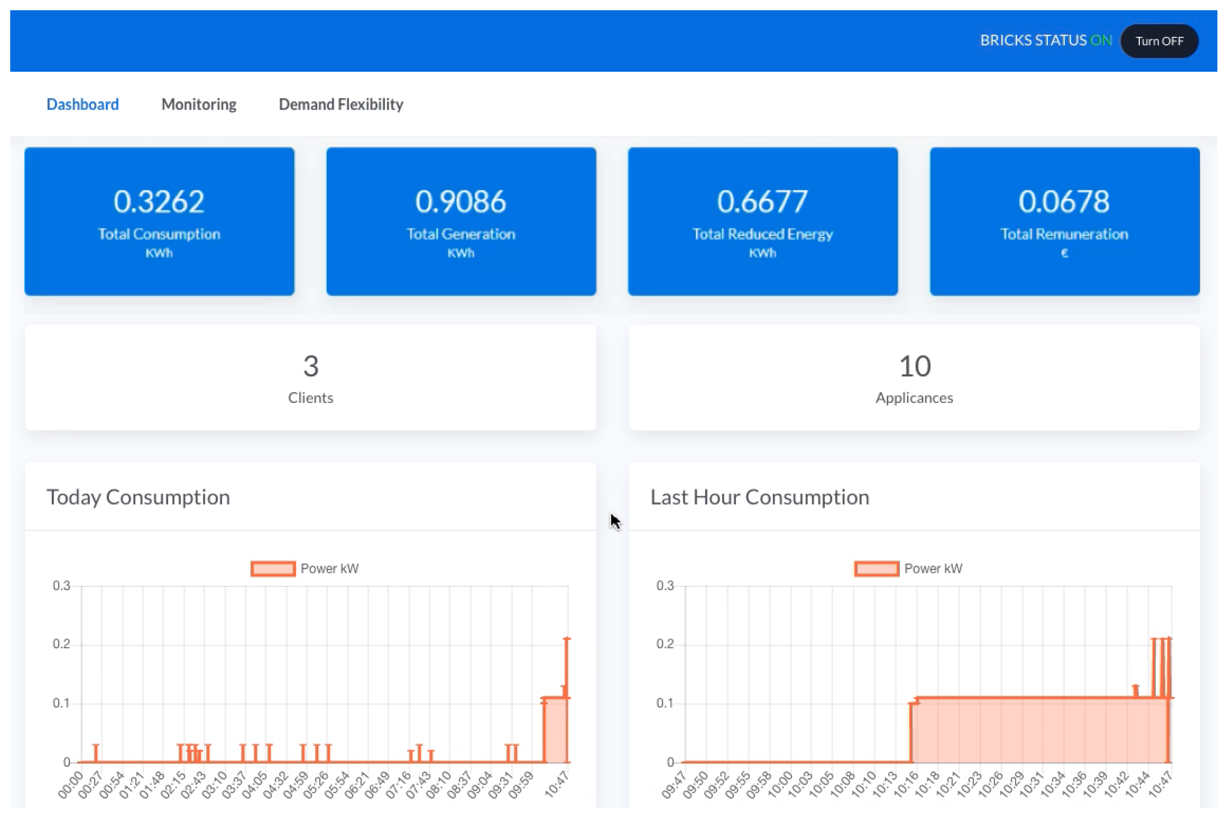
Task: Click the BRICKS STATUS ON label
Action: point(1046,41)
